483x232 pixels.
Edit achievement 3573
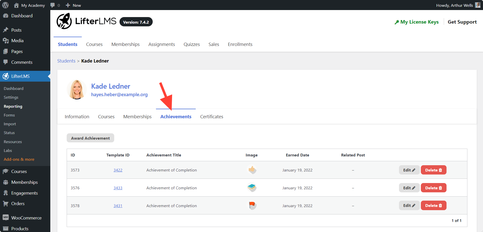coord(409,170)
